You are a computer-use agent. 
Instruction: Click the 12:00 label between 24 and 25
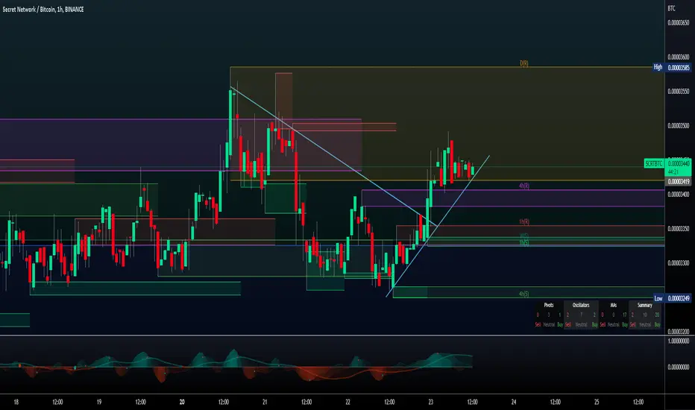[x=555, y=402]
